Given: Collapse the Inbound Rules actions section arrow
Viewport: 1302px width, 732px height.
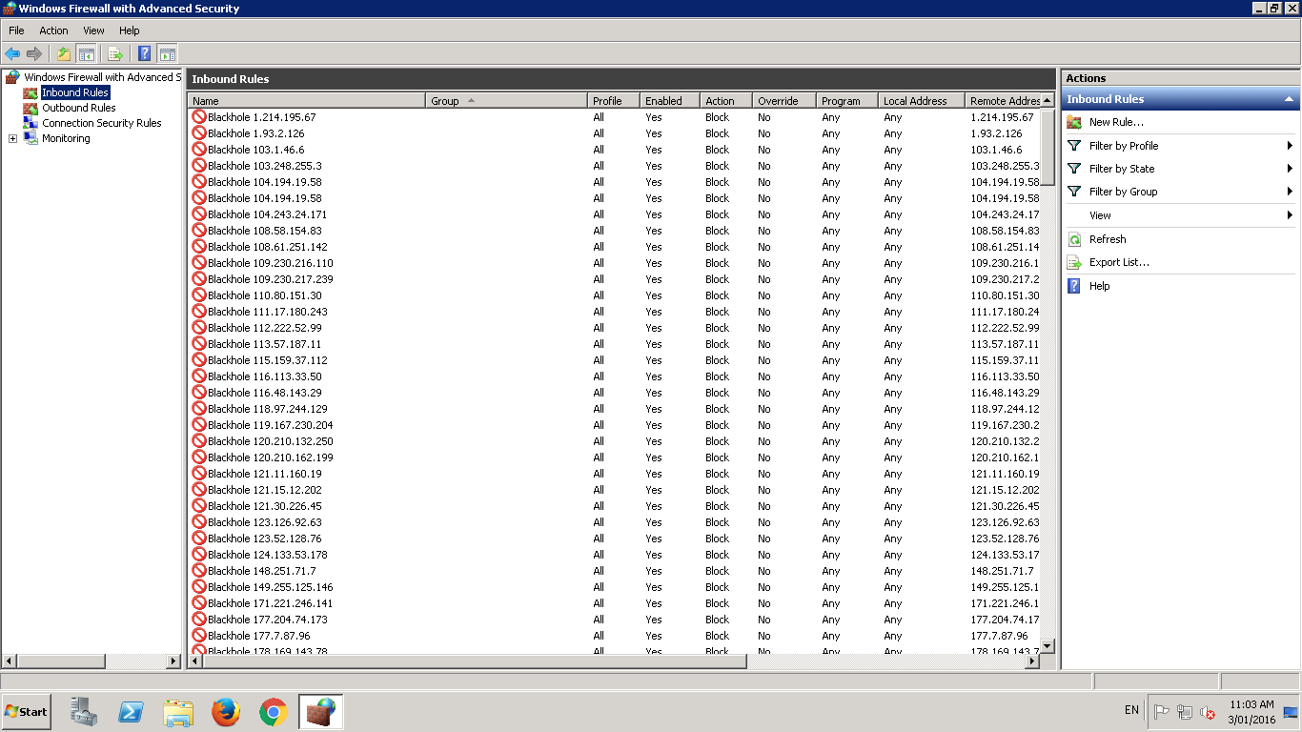Looking at the screenshot, I should tap(1289, 99).
